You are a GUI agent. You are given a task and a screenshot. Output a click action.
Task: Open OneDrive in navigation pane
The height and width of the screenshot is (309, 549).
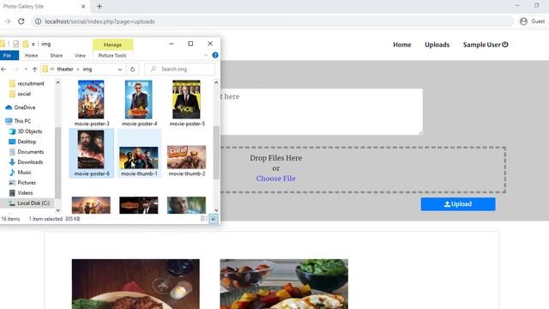(21, 107)
